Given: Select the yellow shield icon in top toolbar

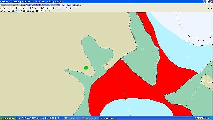Looking at the screenshot, I should pos(50,5).
